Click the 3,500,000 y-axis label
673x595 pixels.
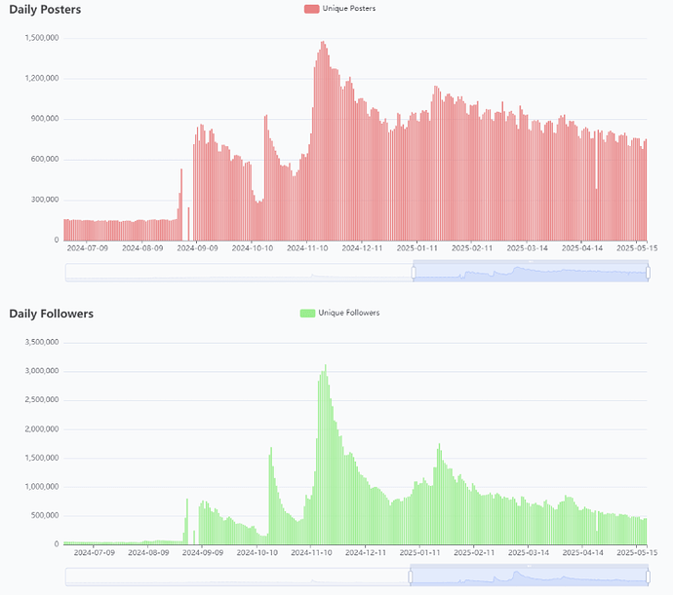41,342
